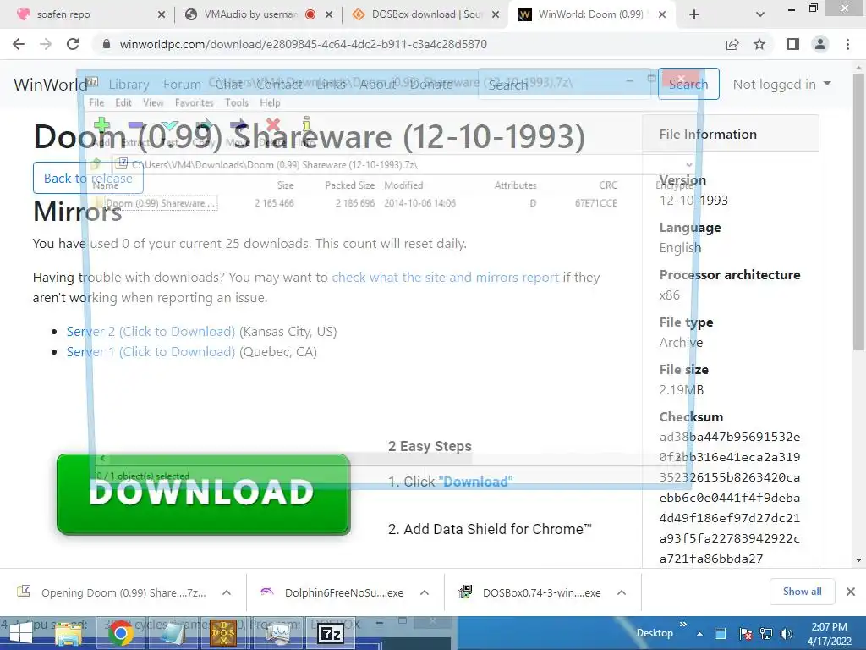Open the check what the site and mirrors report link
This screenshot has width=866, height=650.
(x=445, y=278)
